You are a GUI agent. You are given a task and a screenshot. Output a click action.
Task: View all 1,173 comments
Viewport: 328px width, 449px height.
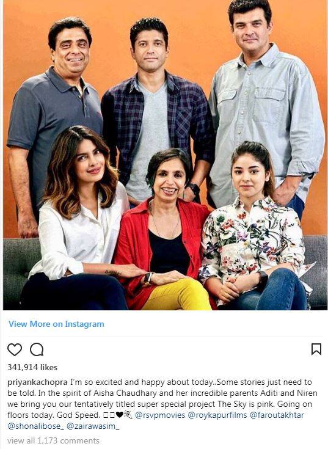tap(54, 440)
